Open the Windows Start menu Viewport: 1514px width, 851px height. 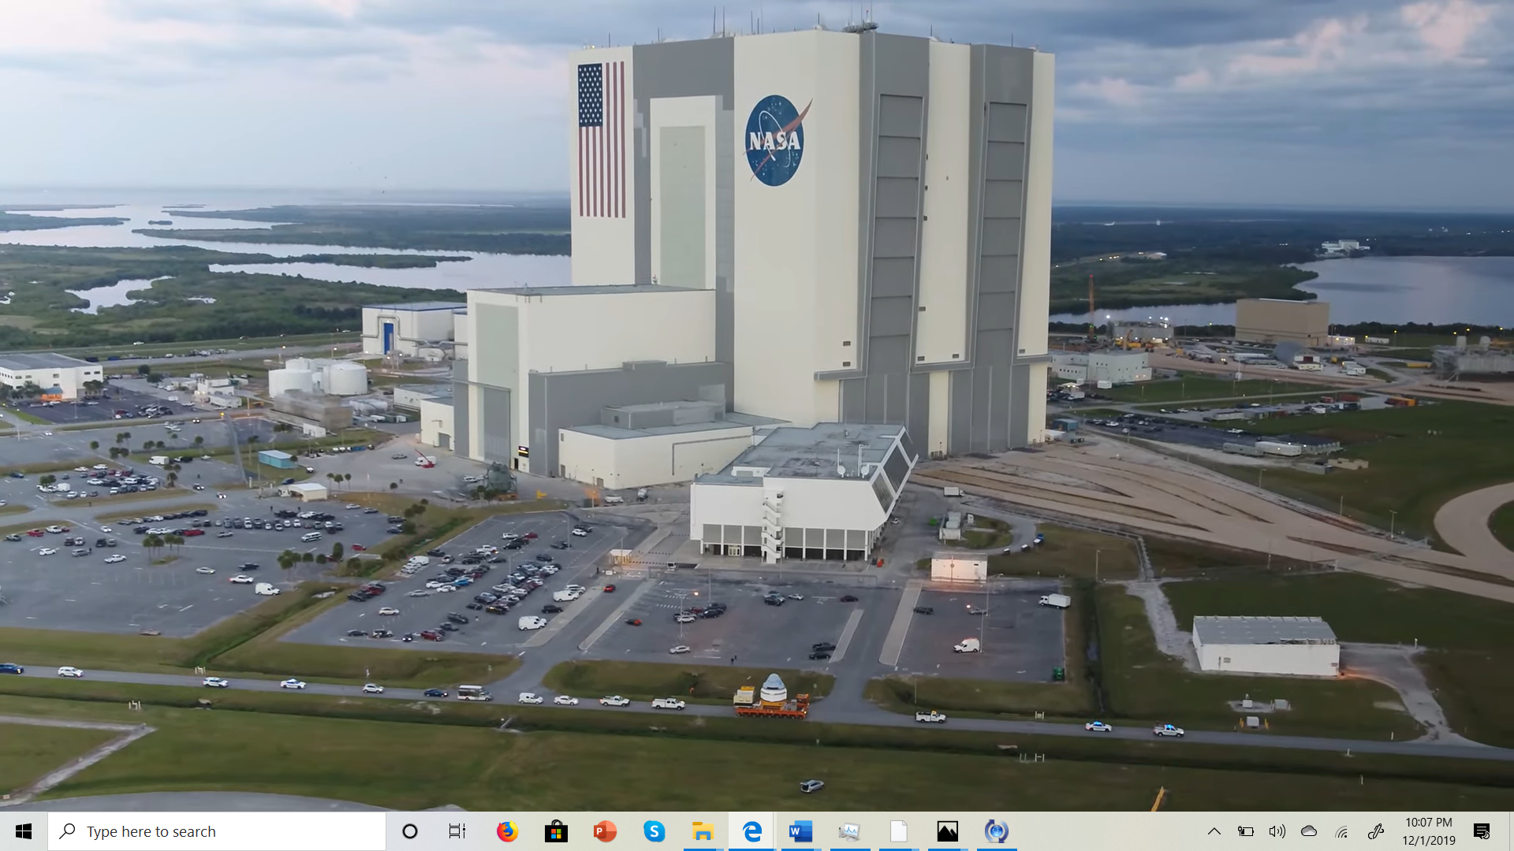[x=24, y=831]
